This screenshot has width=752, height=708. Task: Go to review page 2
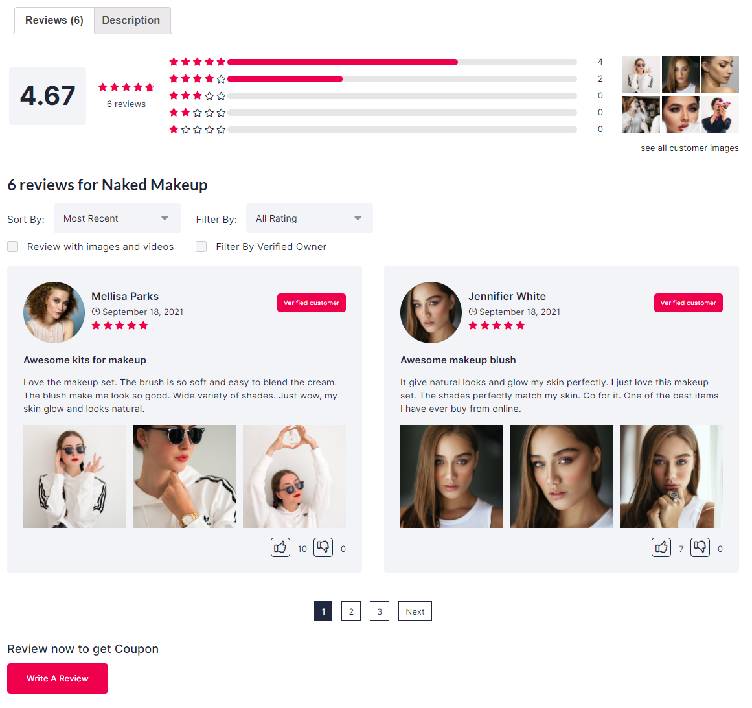[351, 611]
